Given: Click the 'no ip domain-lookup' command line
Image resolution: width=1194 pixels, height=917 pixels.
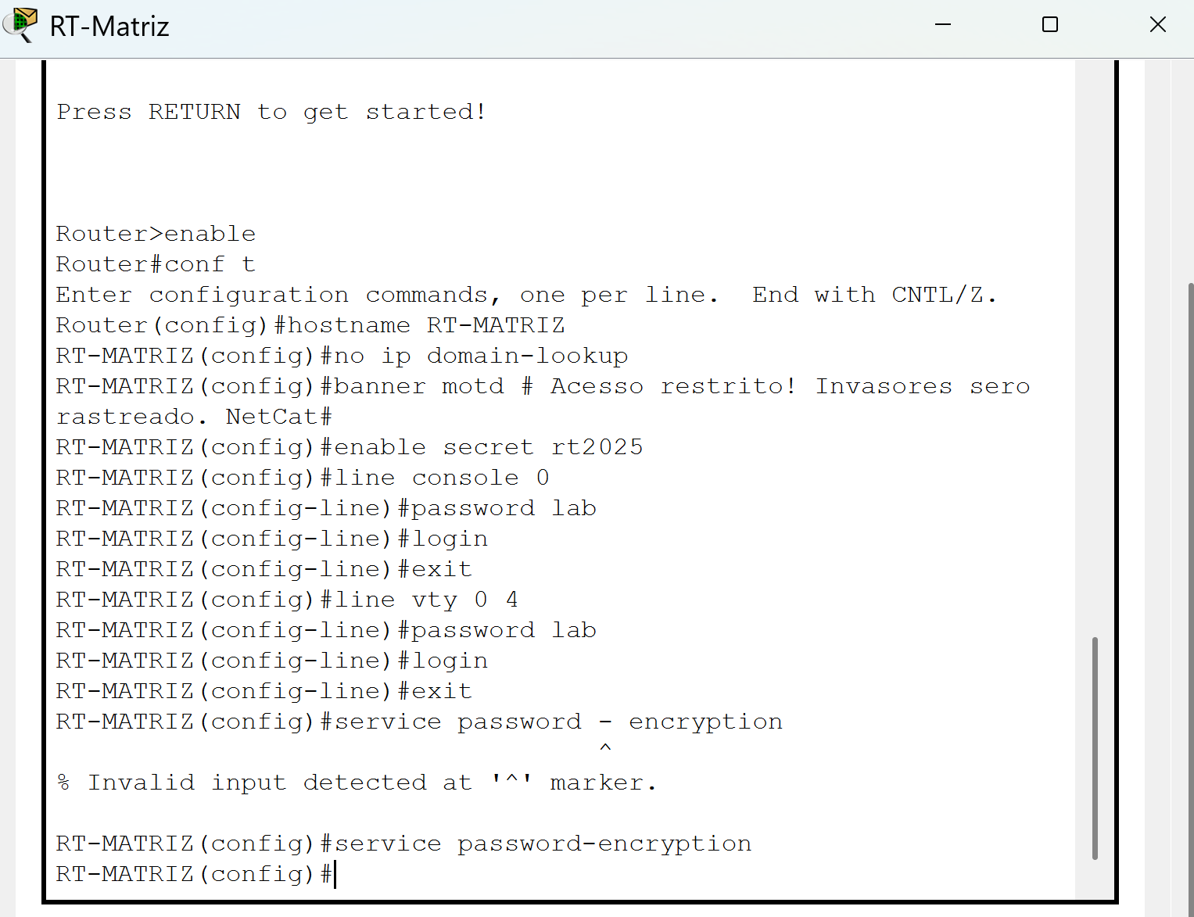Looking at the screenshot, I should tap(342, 356).
